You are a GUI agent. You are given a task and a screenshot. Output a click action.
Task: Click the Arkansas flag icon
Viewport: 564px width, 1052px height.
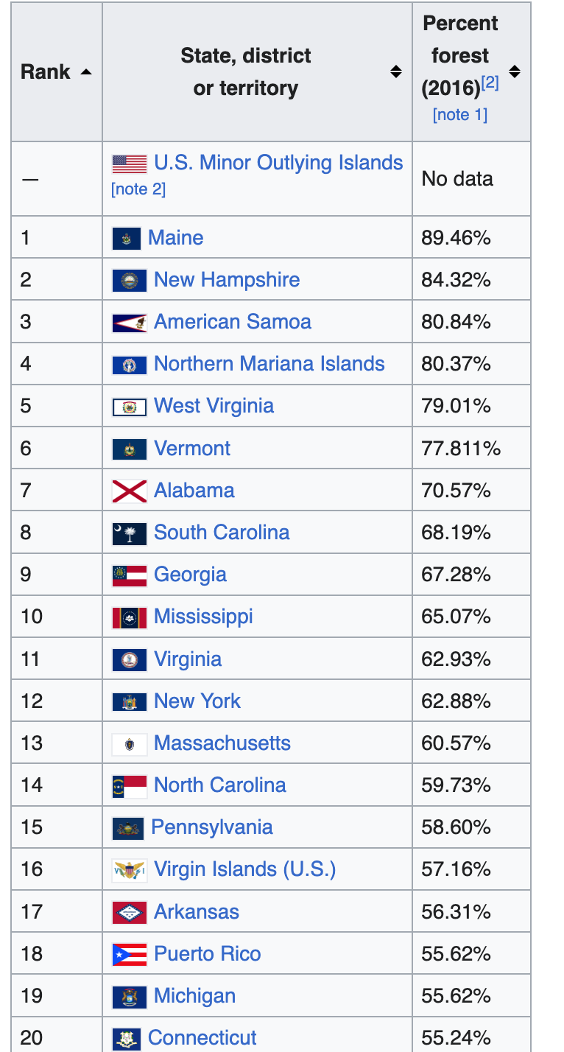129,912
